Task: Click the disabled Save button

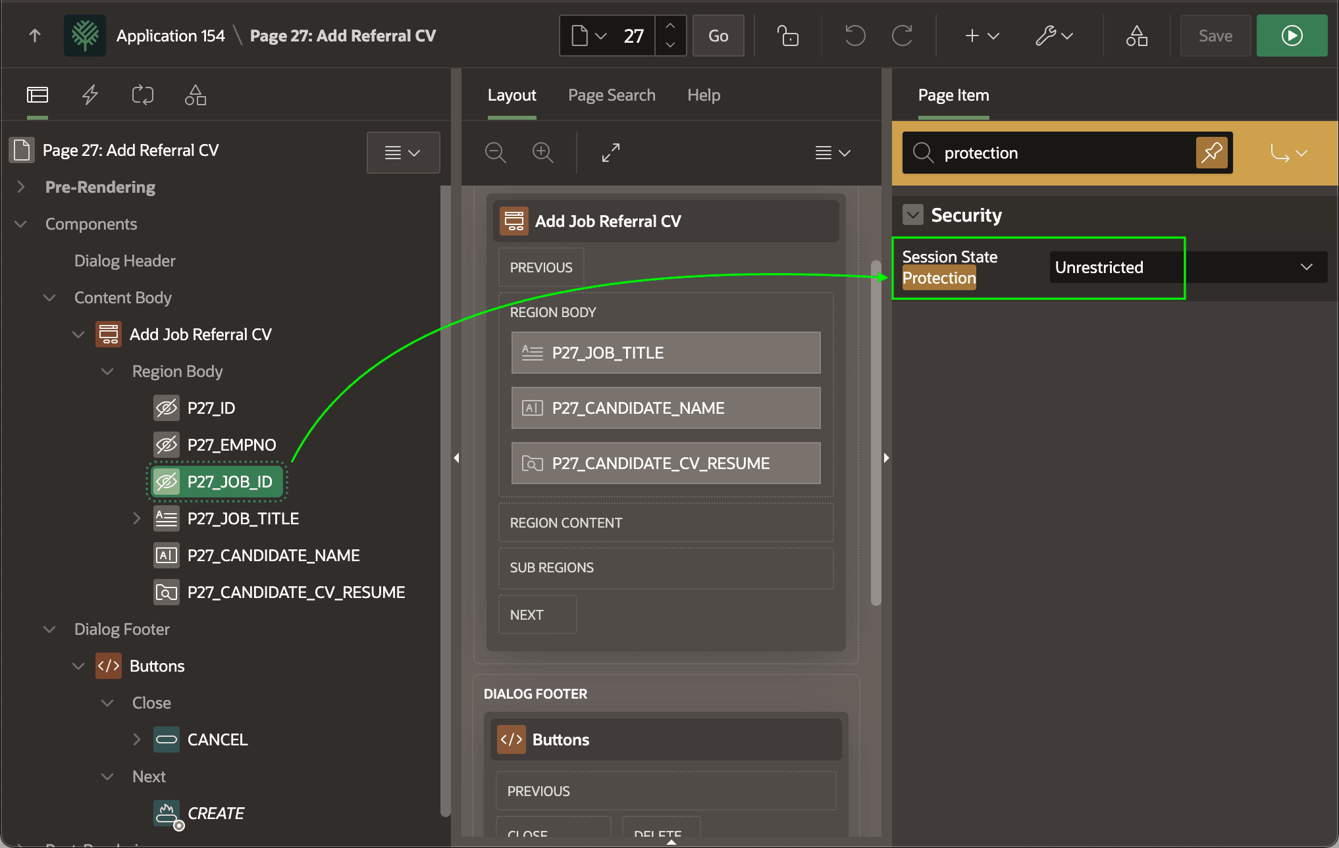Action: pyautogui.click(x=1215, y=36)
